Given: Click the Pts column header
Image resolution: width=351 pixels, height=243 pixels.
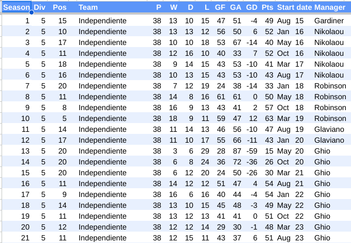Looking at the screenshot, I should coord(267,7).
